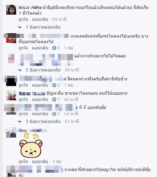Click the 54 นาที timestamp
The image size is (157, 177).
point(59,20)
